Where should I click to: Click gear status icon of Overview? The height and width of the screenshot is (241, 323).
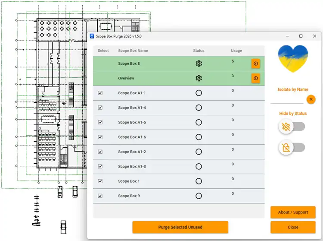click(199, 78)
